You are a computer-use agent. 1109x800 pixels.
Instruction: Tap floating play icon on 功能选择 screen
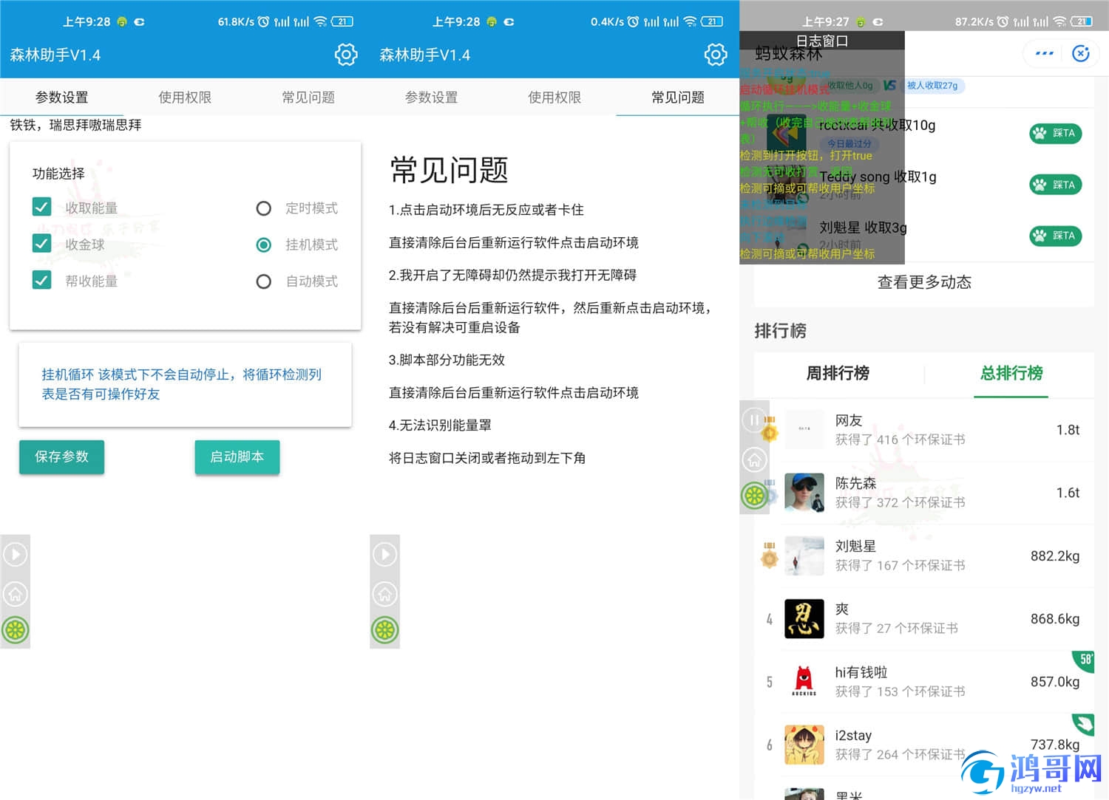pos(16,554)
